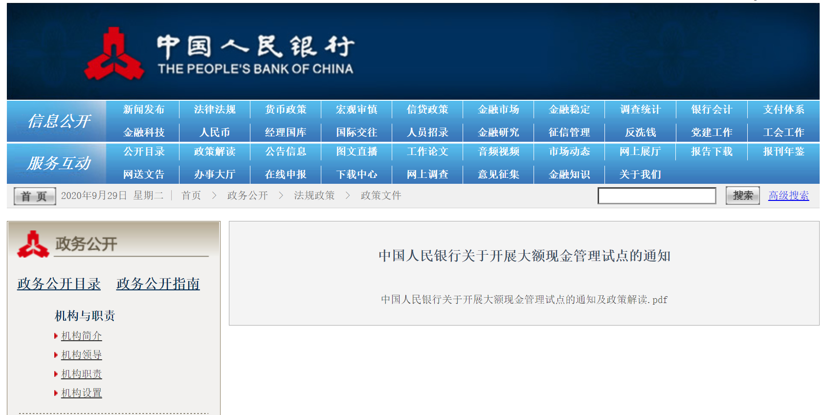Image resolution: width=826 pixels, height=415 pixels.
Task: Click the red emblem beside 政务公开 heading
Action: click(33, 244)
